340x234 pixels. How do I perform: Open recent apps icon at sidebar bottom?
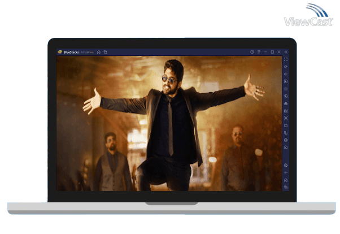pyautogui.click(x=286, y=187)
